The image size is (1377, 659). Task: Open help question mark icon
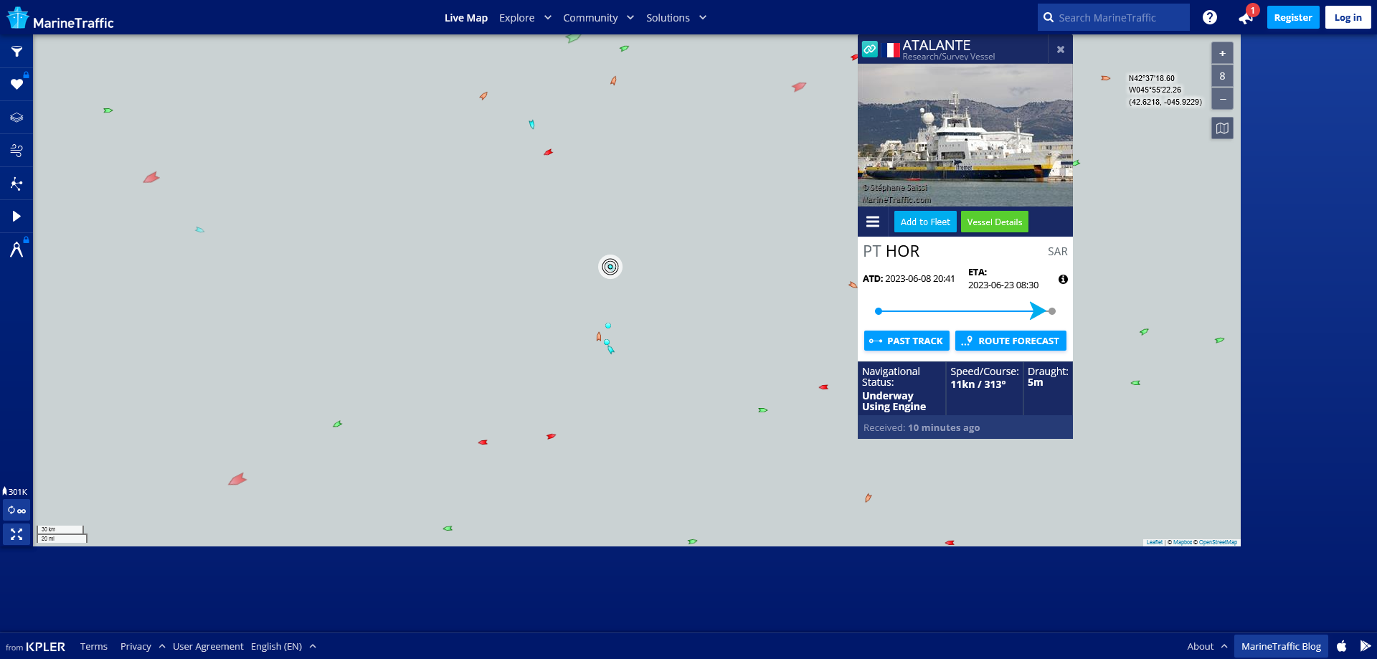coord(1210,17)
